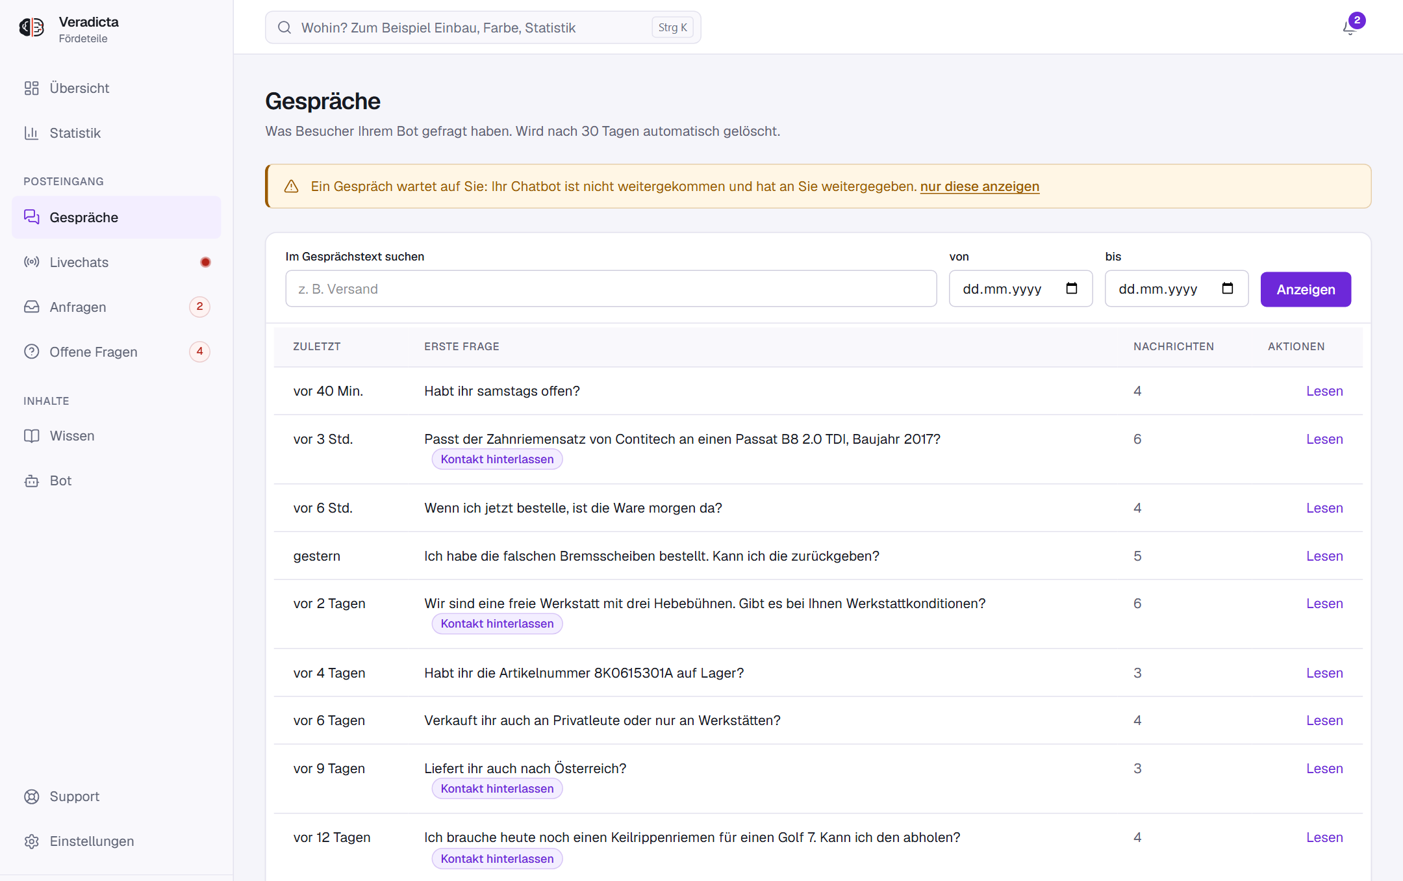The image size is (1403, 881).
Task: Click Lesen for the Bremsscheiben row
Action: coord(1324,556)
